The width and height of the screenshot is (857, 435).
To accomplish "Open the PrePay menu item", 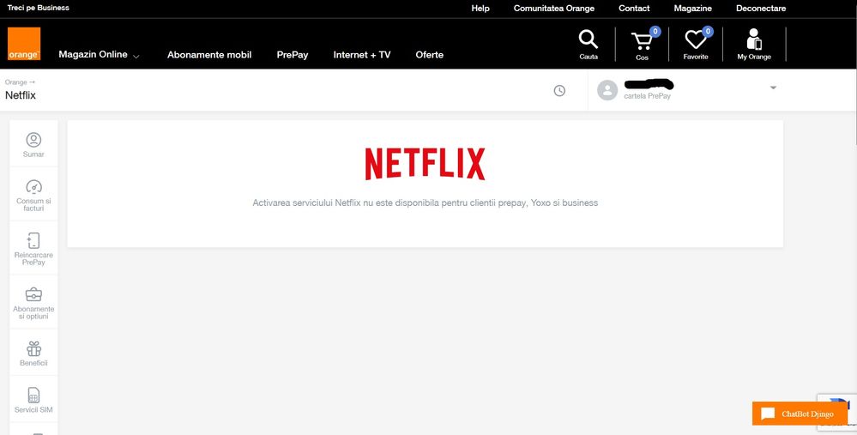I will point(293,55).
